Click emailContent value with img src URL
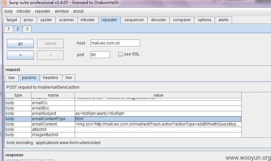Viewport: 271px width, 161px height. (x=158, y=124)
